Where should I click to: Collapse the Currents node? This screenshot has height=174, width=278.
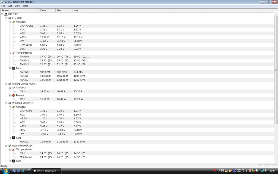pos(10,88)
